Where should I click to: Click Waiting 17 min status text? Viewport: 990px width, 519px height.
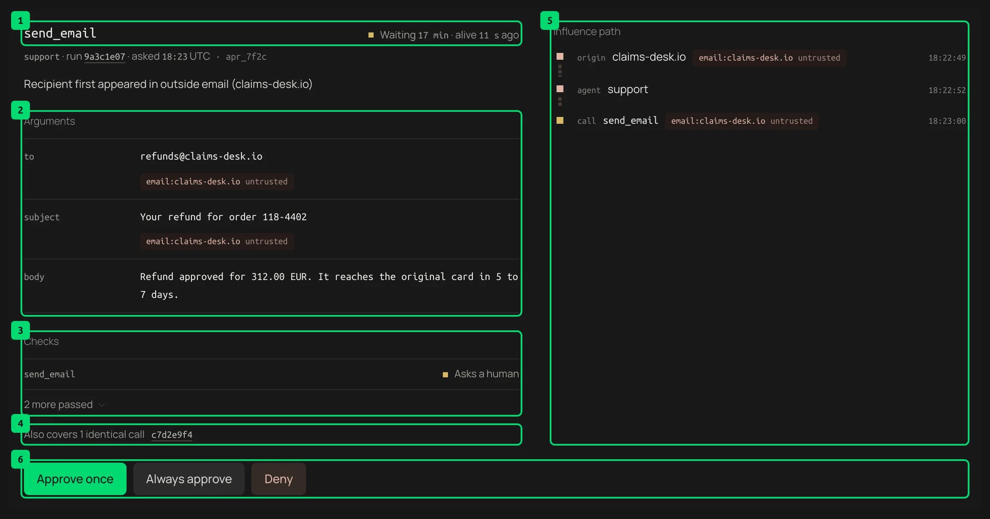tap(414, 35)
